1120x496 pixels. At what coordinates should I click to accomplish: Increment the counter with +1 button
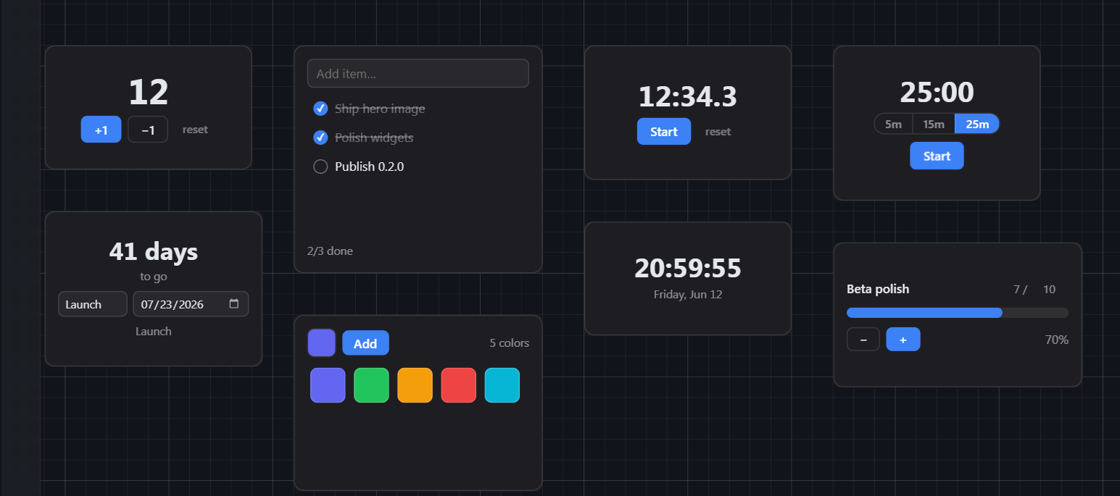click(x=101, y=130)
